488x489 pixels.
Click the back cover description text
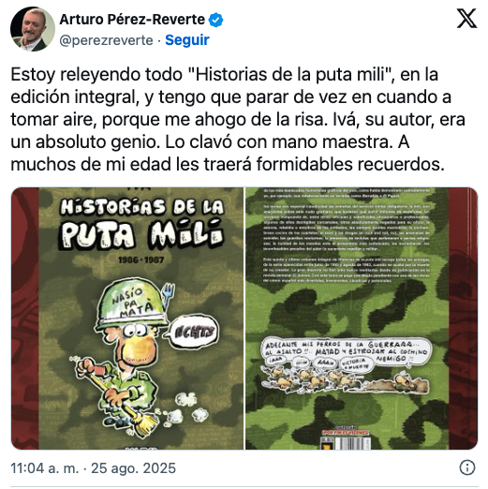coord(347,235)
